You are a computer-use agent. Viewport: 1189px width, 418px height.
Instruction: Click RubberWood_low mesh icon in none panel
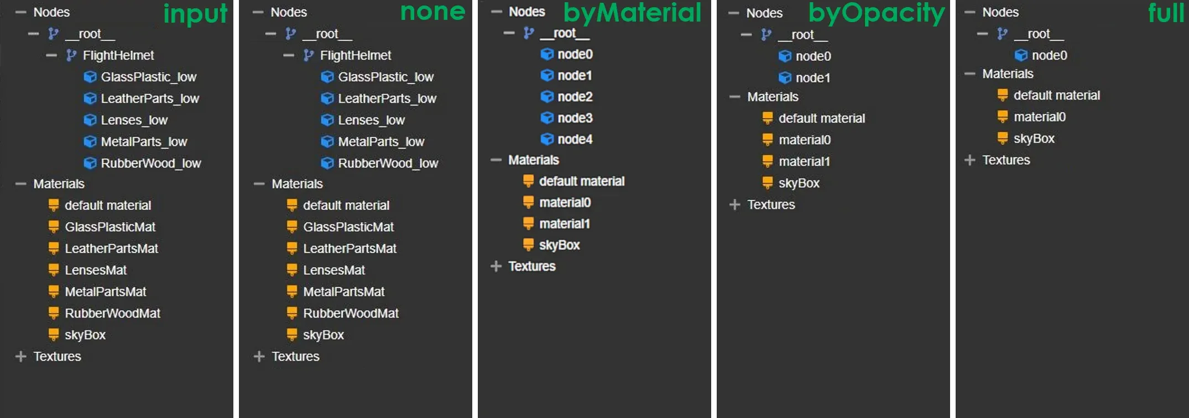pyautogui.click(x=327, y=163)
